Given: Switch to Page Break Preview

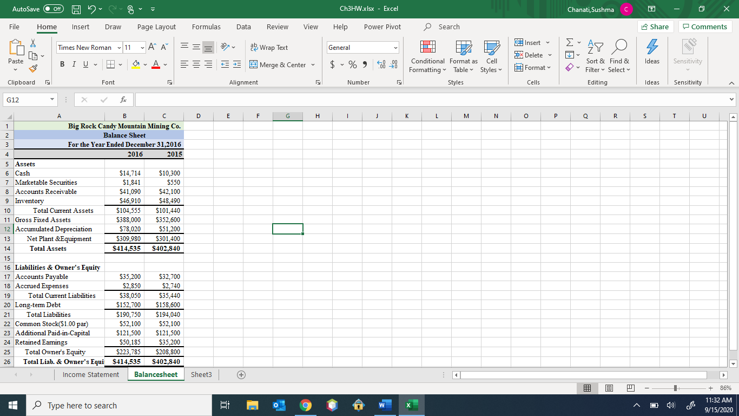Looking at the screenshot, I should pyautogui.click(x=631, y=388).
